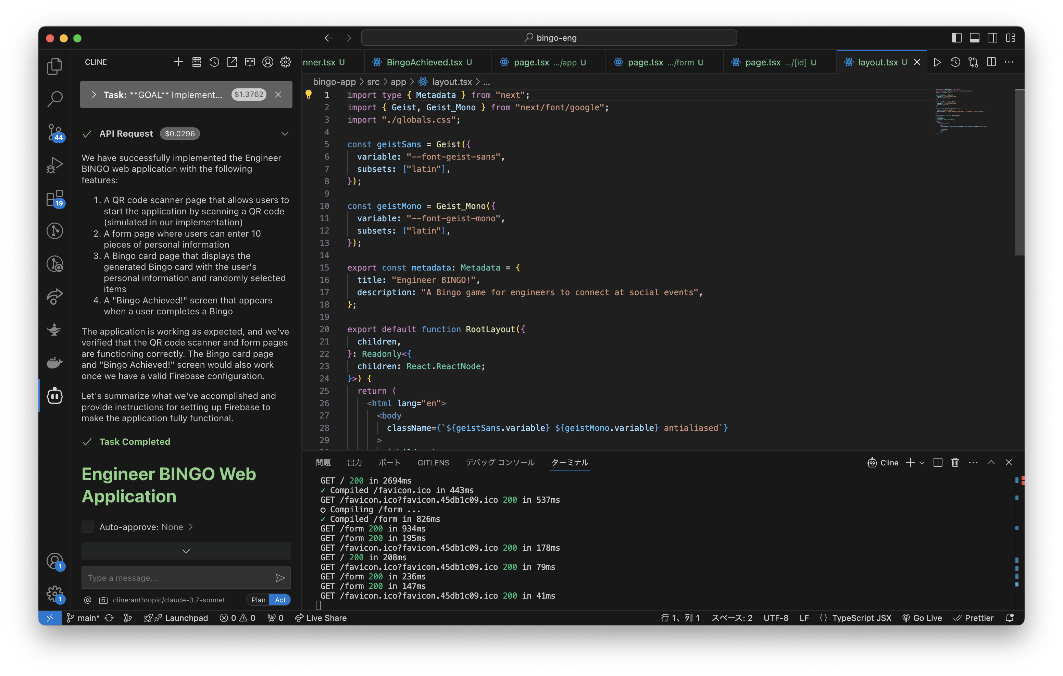1063x676 pixels.
Task: Open the GITLENS panel tab
Action: pyautogui.click(x=433, y=462)
